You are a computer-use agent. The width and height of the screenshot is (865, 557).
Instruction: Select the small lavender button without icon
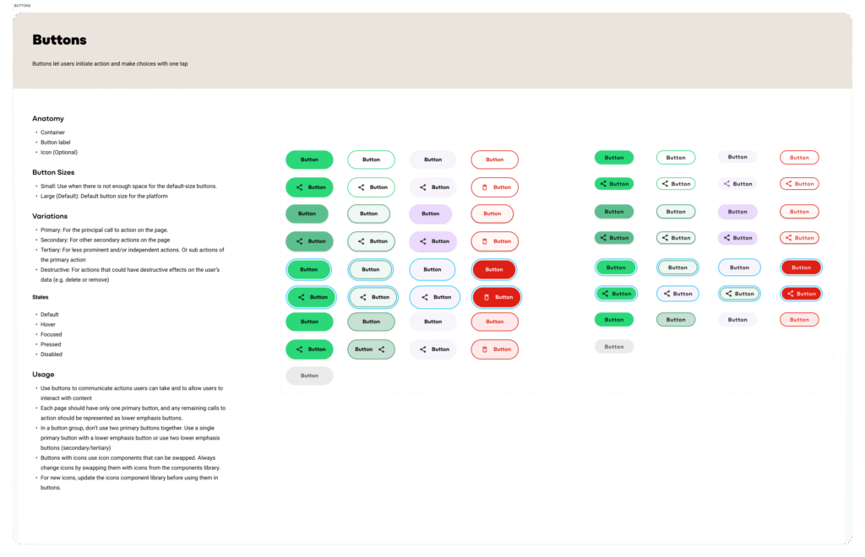pos(737,212)
